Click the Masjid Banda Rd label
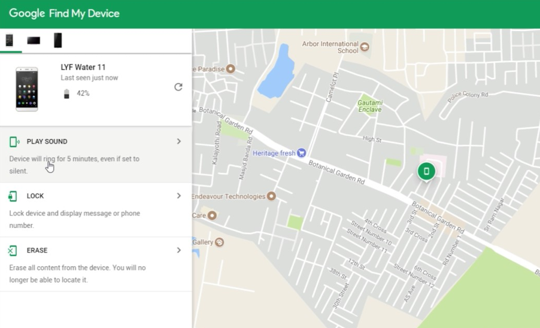Viewport: 540px width, 328px height. (245, 158)
